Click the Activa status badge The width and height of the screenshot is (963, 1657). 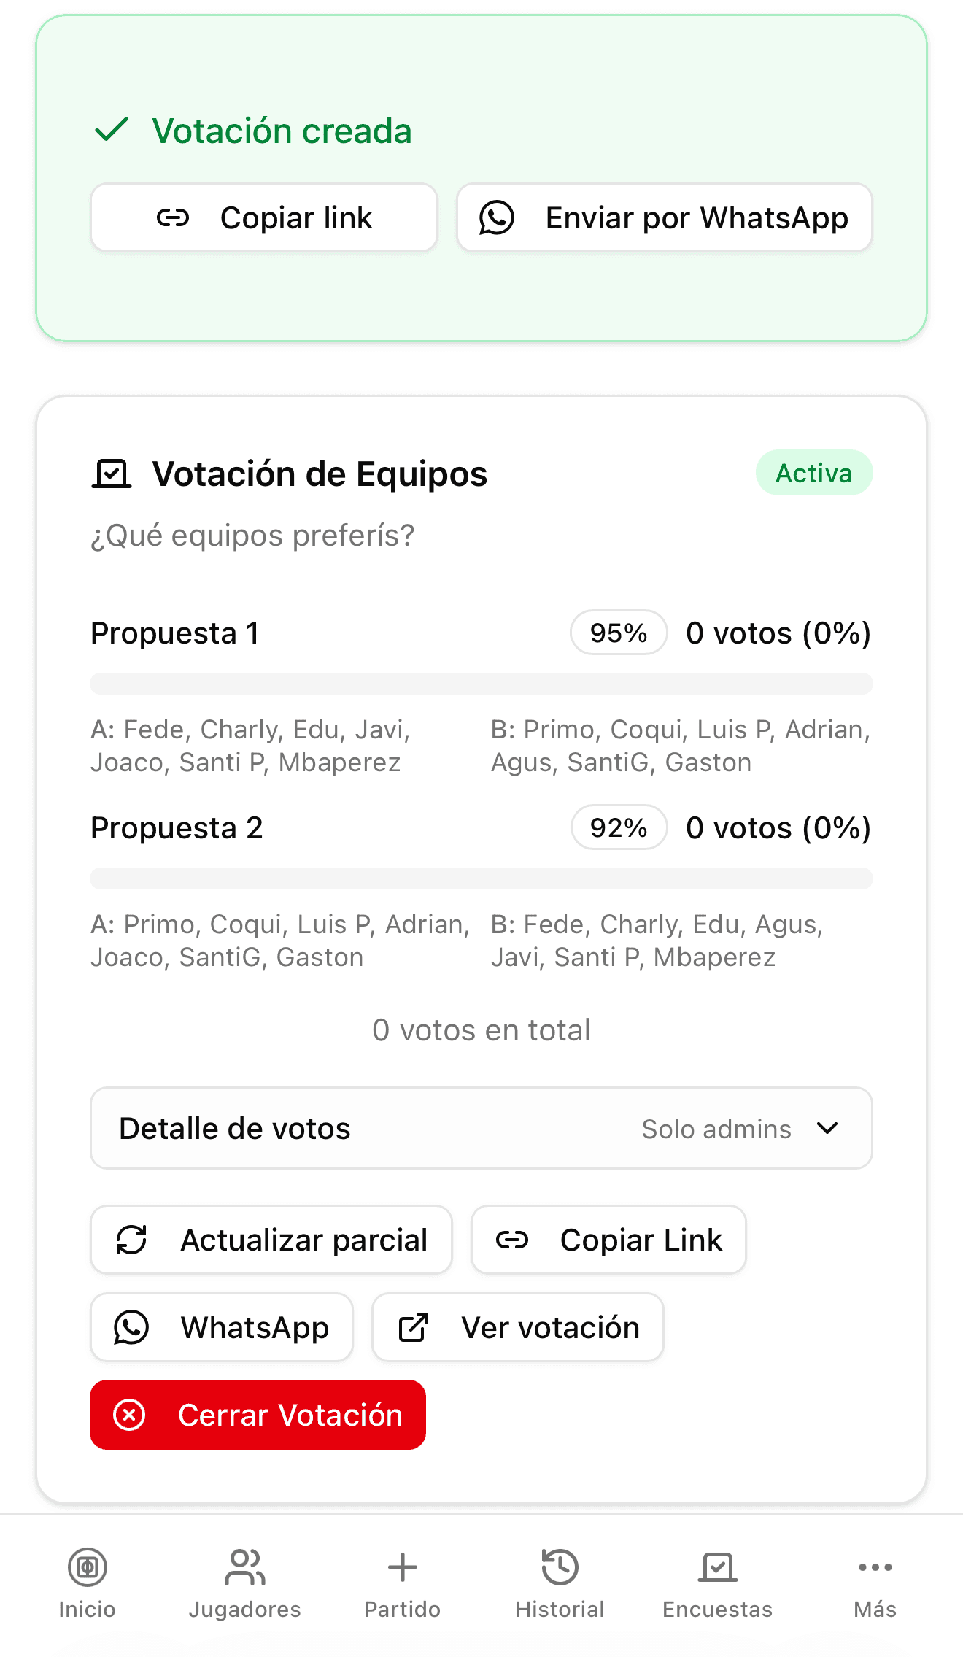pyautogui.click(x=813, y=474)
